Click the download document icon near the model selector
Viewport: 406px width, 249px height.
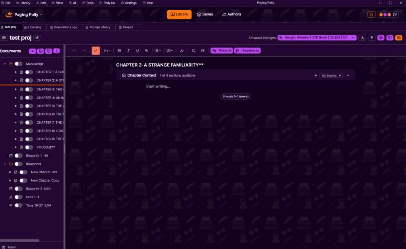(x=362, y=37)
